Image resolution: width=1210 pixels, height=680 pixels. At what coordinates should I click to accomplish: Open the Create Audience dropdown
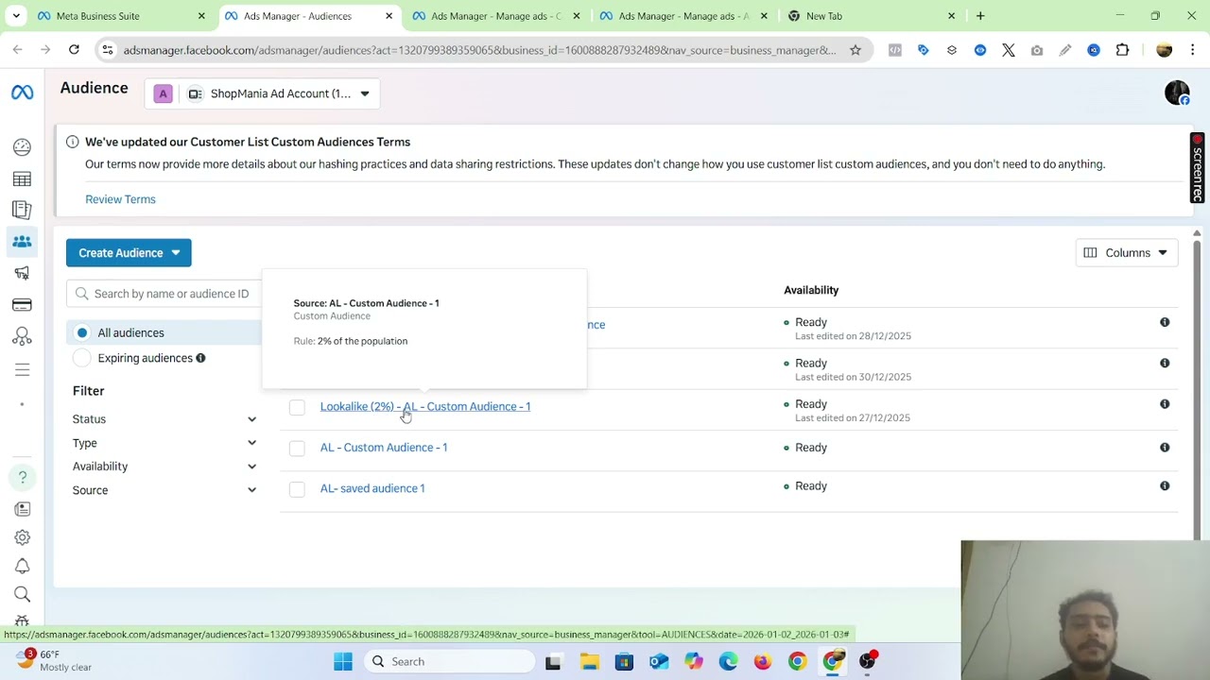[129, 253]
